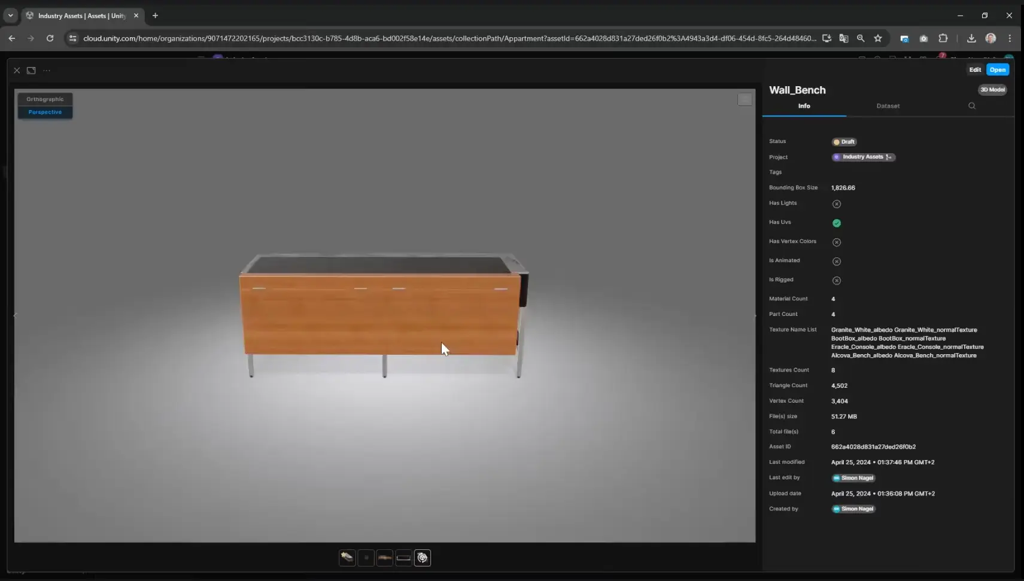Open the three-dot options menu in the viewer
The width and height of the screenshot is (1024, 581).
(47, 70)
